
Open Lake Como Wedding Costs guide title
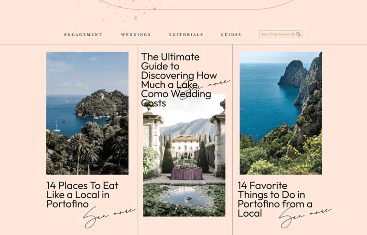click(x=179, y=80)
